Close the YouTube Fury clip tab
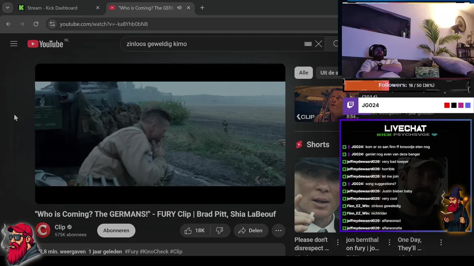The width and height of the screenshot is (474, 266). (x=188, y=8)
